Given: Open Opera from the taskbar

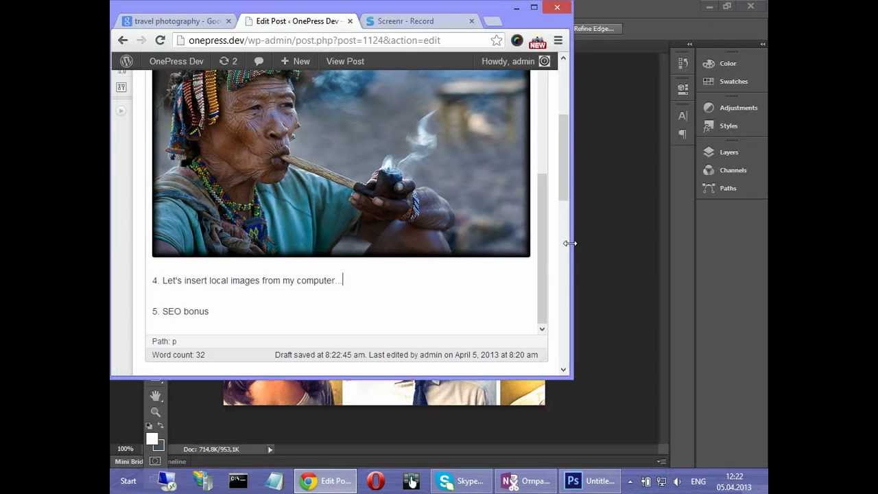Looking at the screenshot, I should tap(375, 481).
